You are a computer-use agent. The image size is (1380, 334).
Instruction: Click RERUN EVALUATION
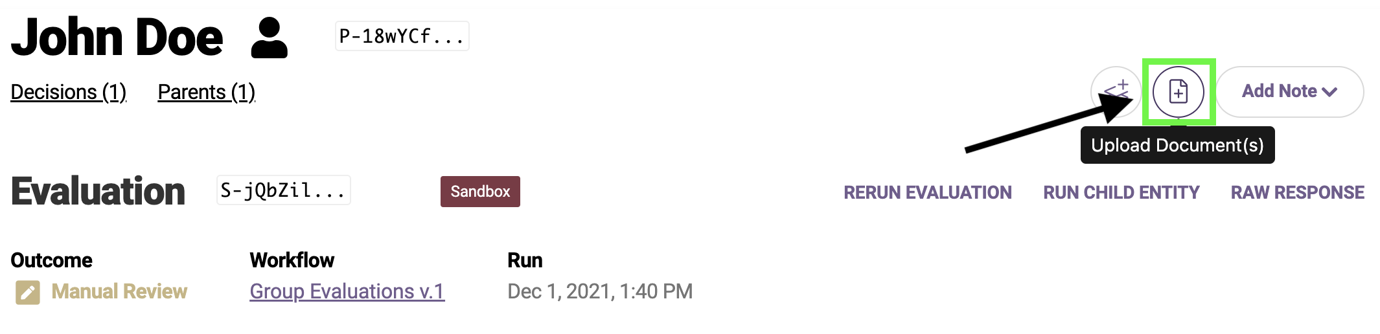[x=928, y=192]
